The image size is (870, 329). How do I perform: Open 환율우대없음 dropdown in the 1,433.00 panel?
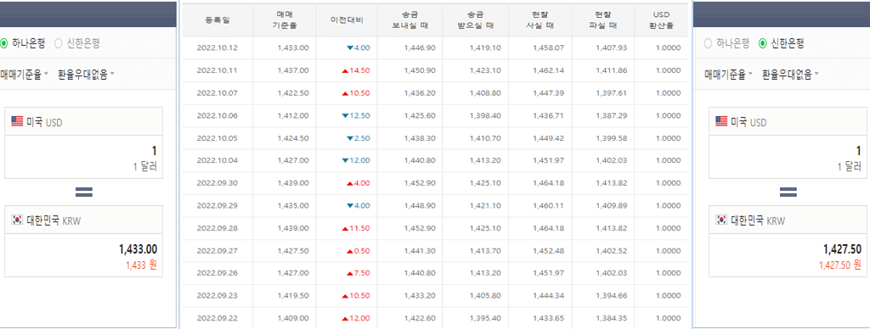[86, 75]
